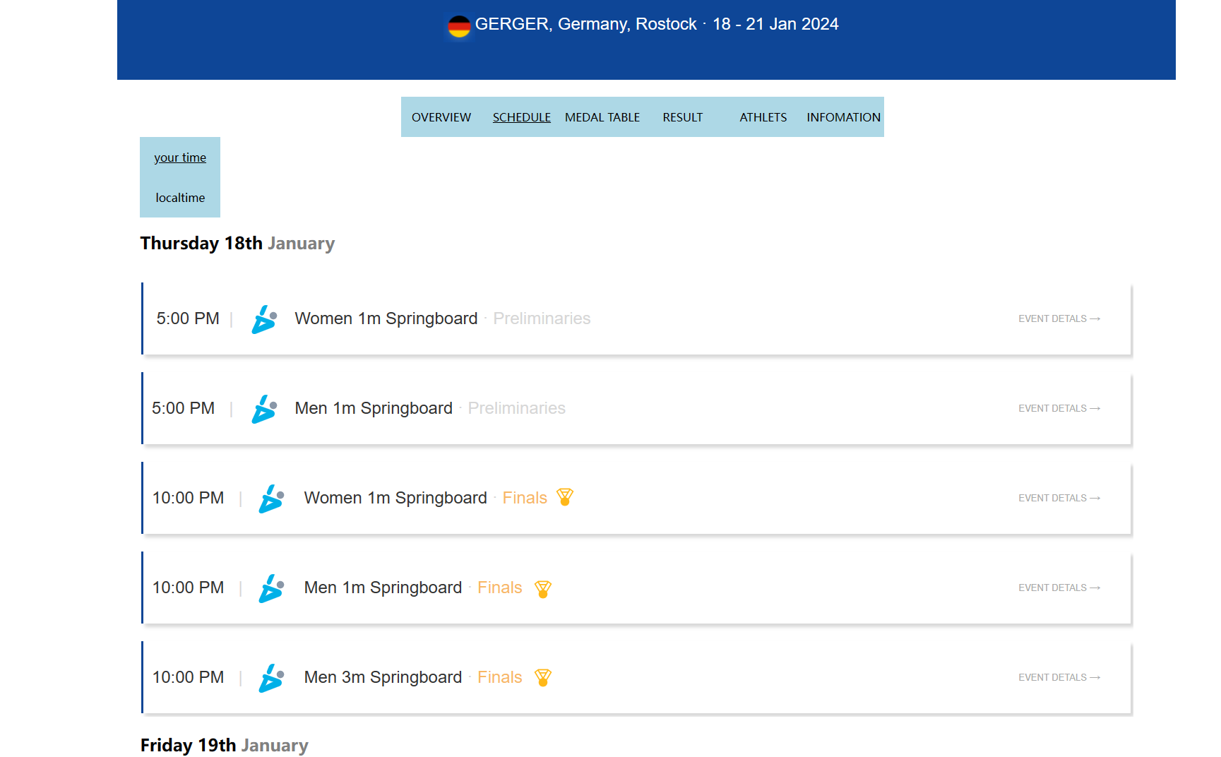
Task: Click diving icon for Women 1m Springboard Finals
Action: [x=271, y=499]
